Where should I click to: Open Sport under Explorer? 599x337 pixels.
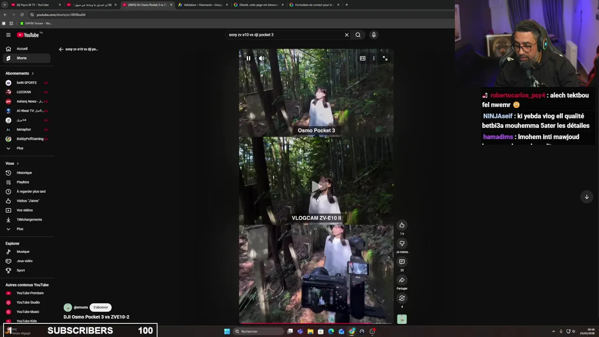21,271
